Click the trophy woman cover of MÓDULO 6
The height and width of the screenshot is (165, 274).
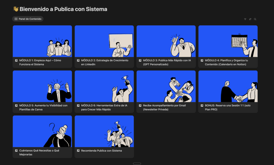point(104,86)
